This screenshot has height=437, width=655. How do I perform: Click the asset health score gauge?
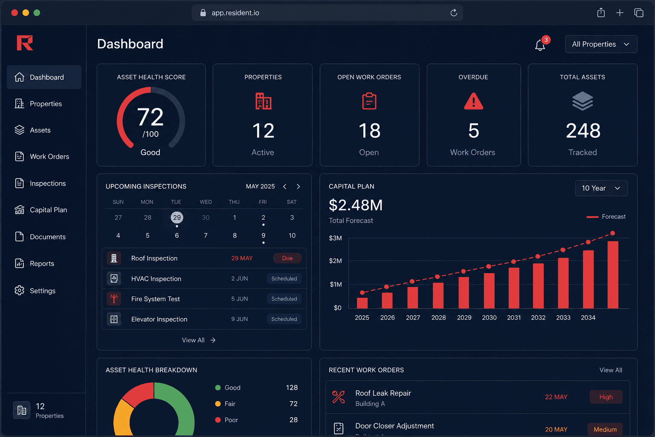coord(151,118)
